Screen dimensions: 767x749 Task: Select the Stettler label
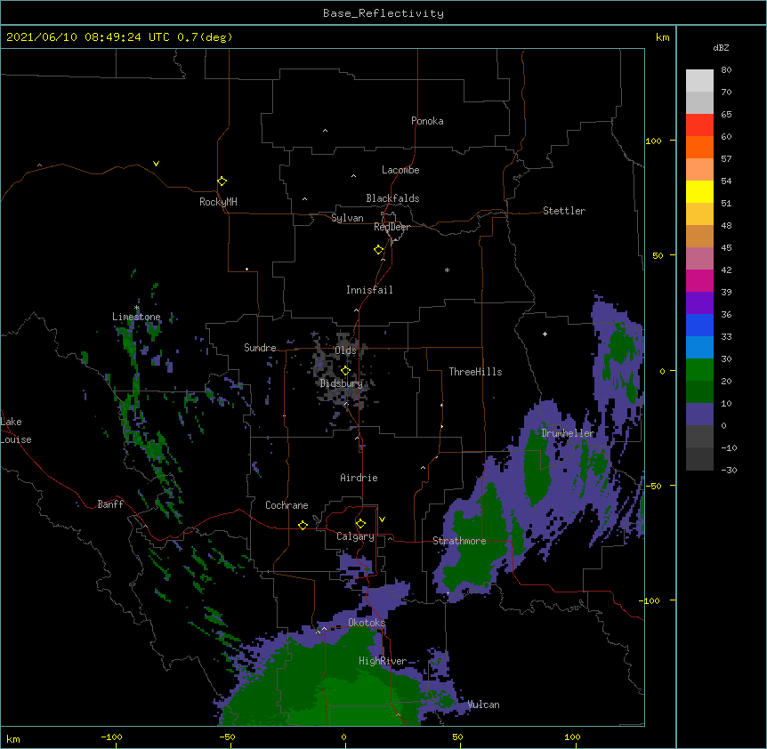(x=564, y=211)
